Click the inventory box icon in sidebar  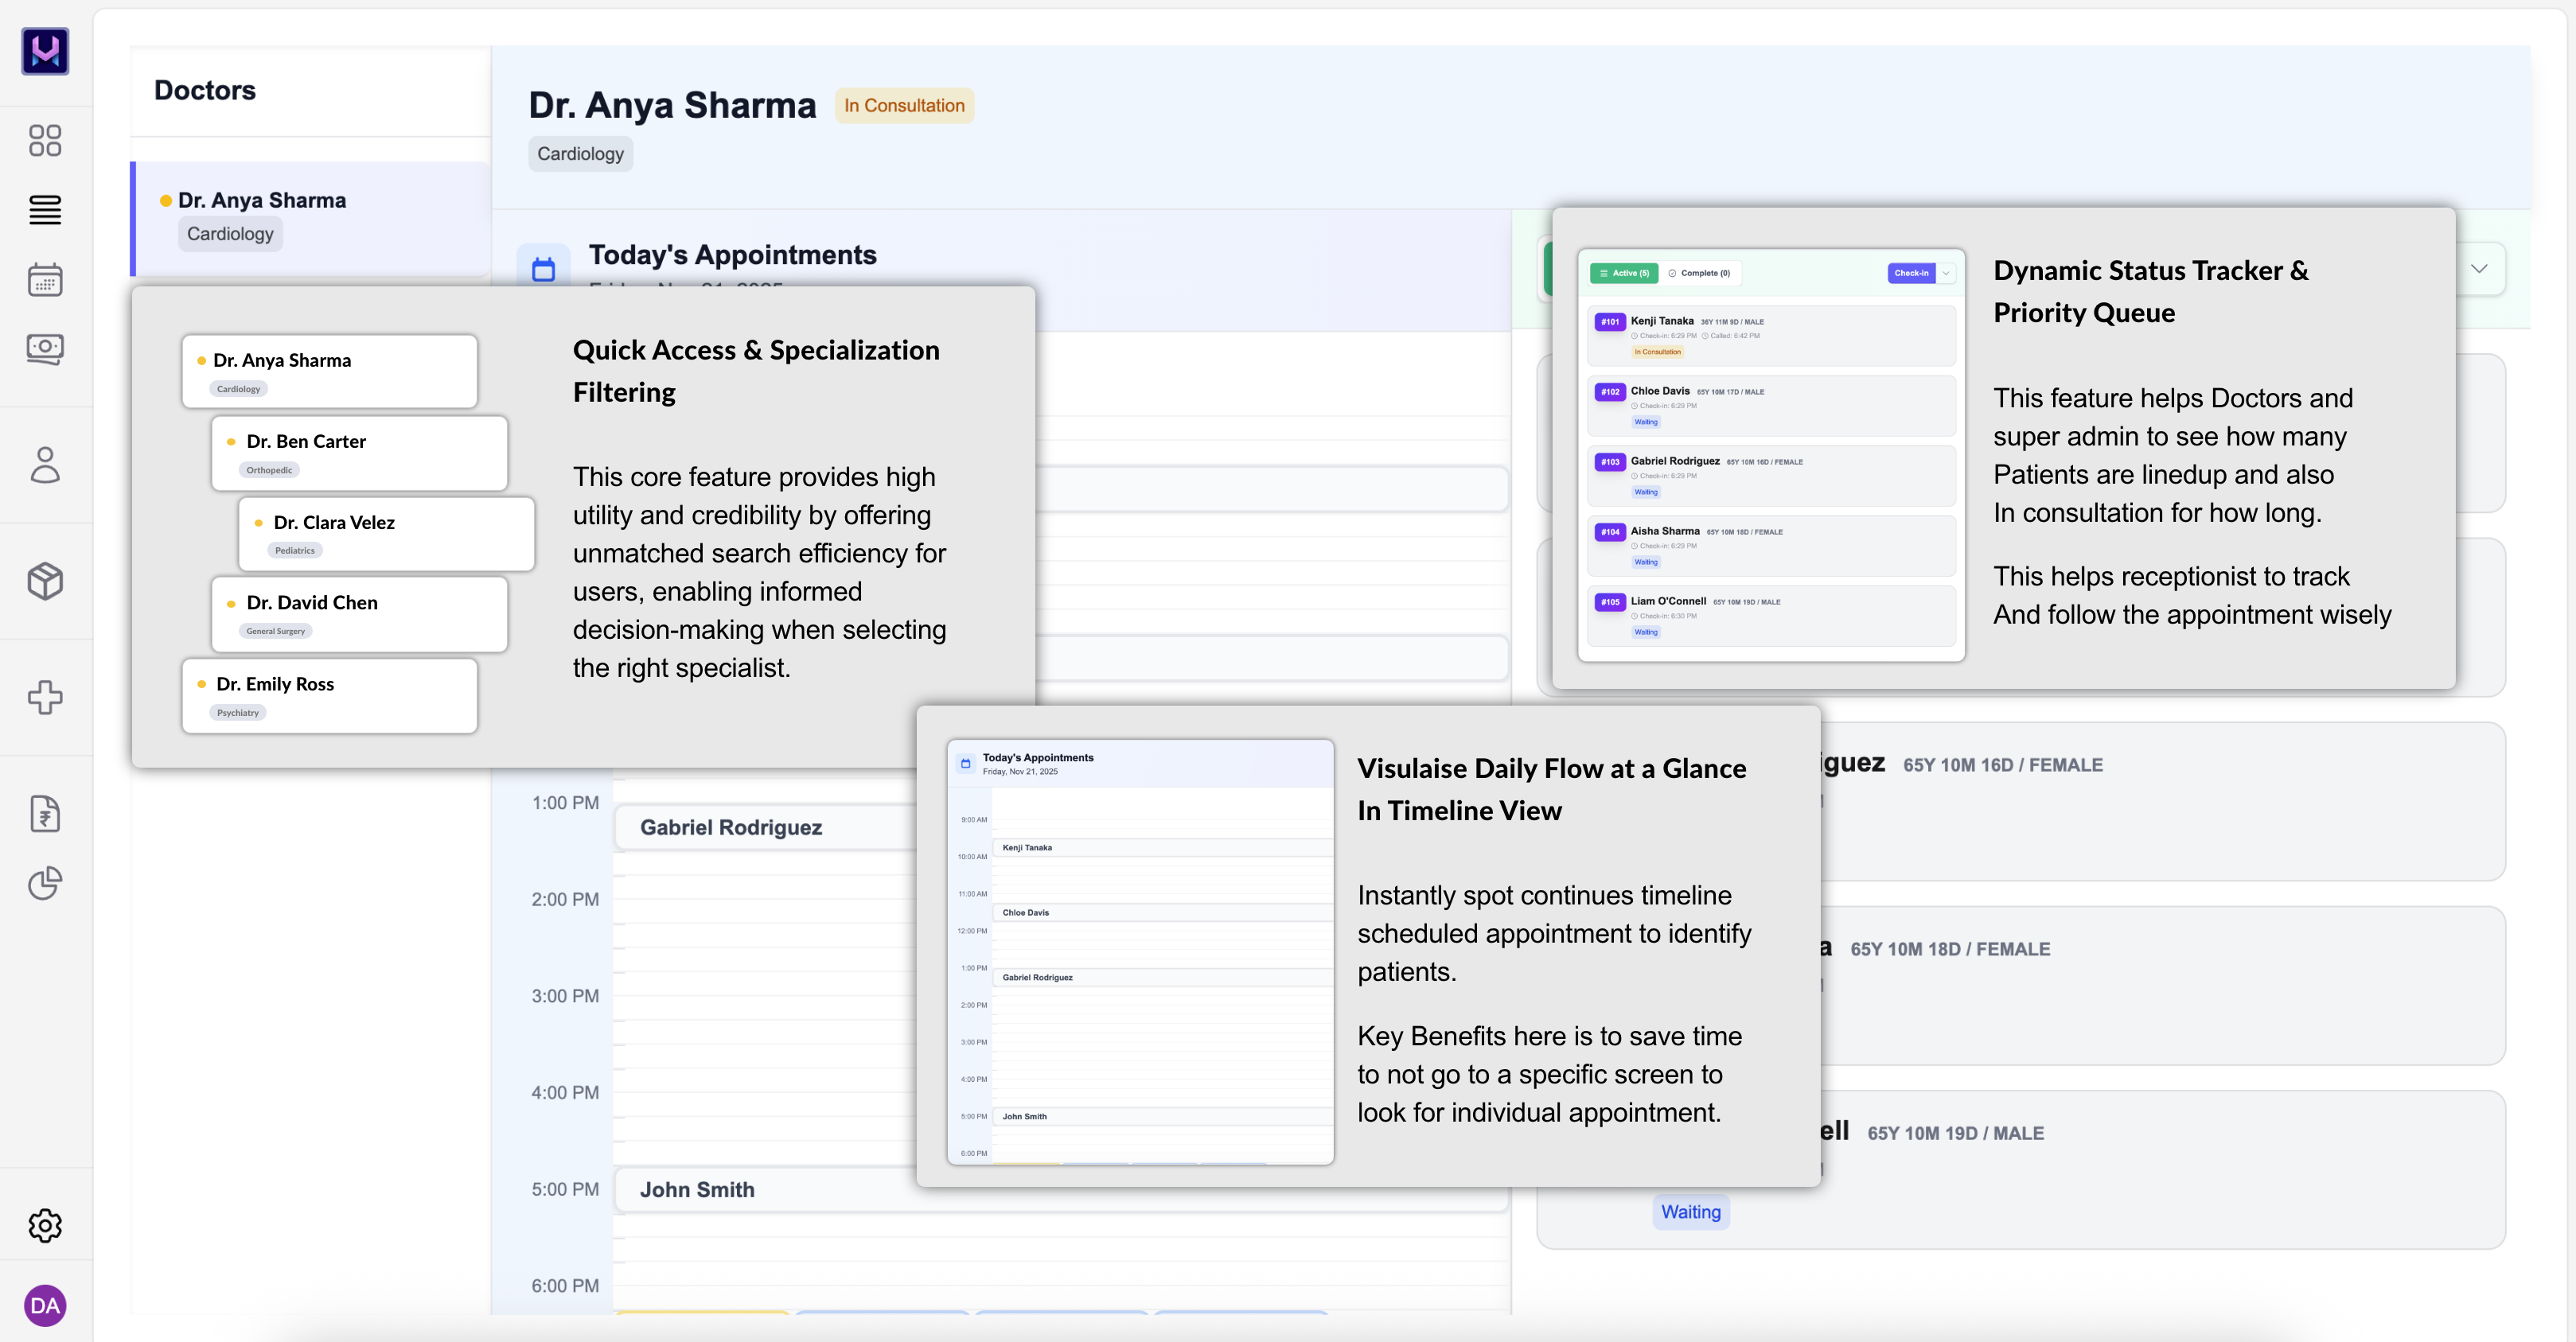point(45,581)
